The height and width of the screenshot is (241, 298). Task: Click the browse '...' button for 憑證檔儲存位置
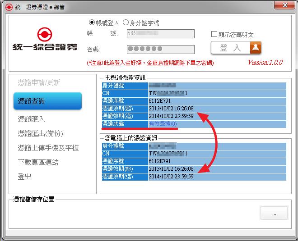pyautogui.click(x=274, y=213)
